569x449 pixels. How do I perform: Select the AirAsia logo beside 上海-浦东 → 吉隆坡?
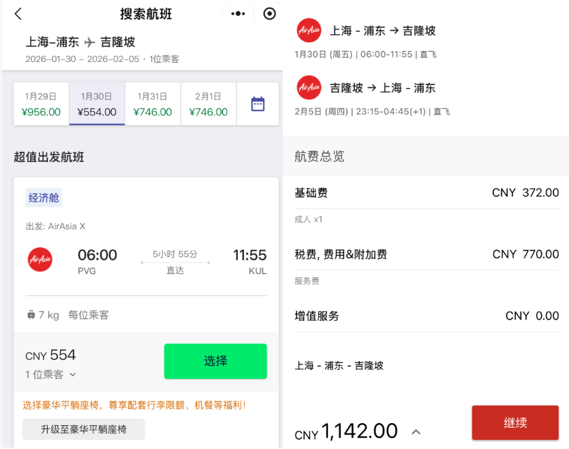310,31
